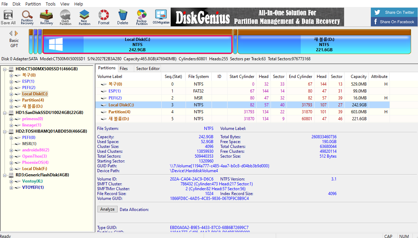
Task: Click Share On Twitter button
Action: coord(394,12)
